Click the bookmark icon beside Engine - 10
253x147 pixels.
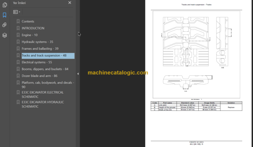tap(18, 35)
